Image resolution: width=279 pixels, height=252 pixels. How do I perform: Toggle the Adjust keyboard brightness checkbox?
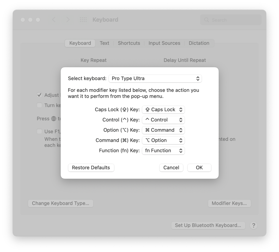tap(39, 95)
